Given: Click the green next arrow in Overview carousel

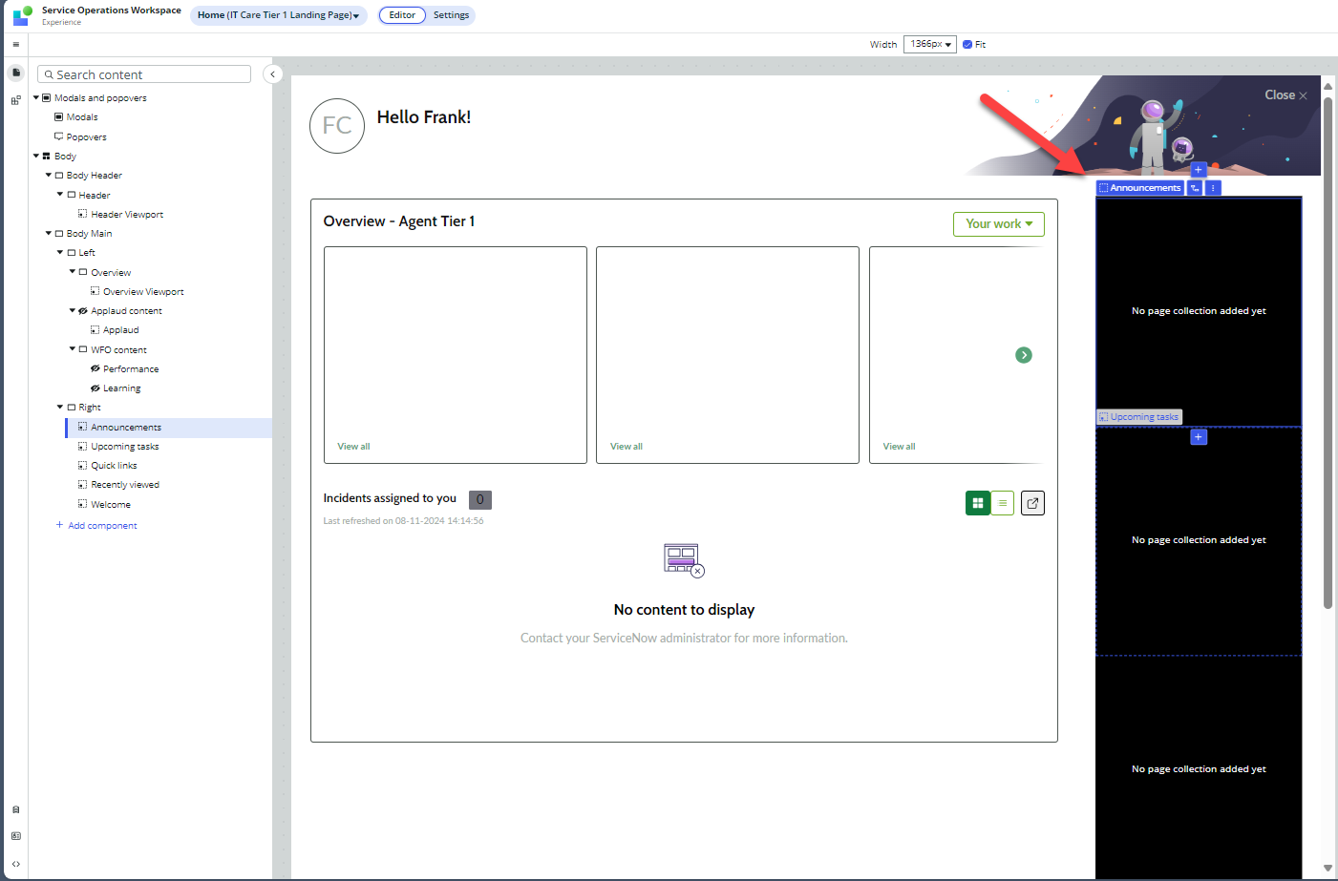Looking at the screenshot, I should [x=1024, y=355].
